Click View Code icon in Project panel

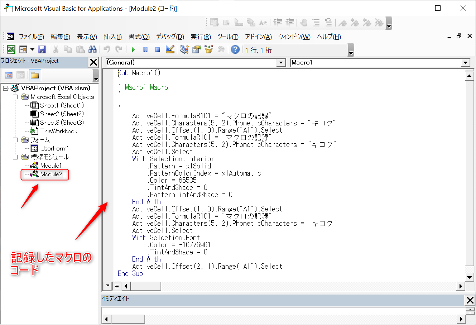9,75
